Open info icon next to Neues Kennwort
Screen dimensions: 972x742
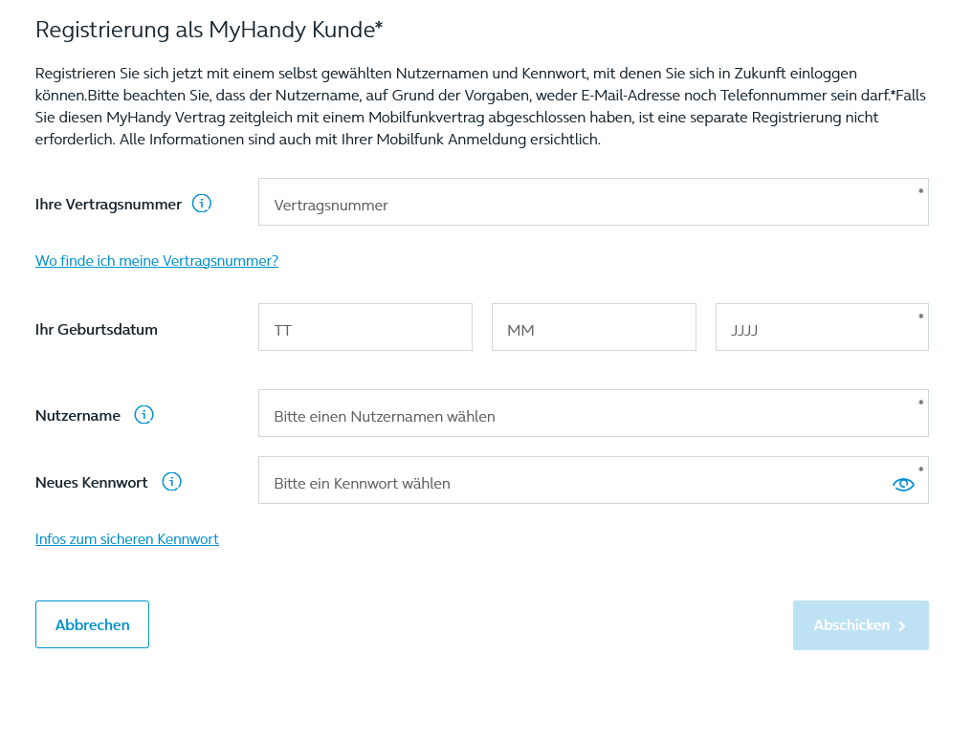click(x=171, y=481)
